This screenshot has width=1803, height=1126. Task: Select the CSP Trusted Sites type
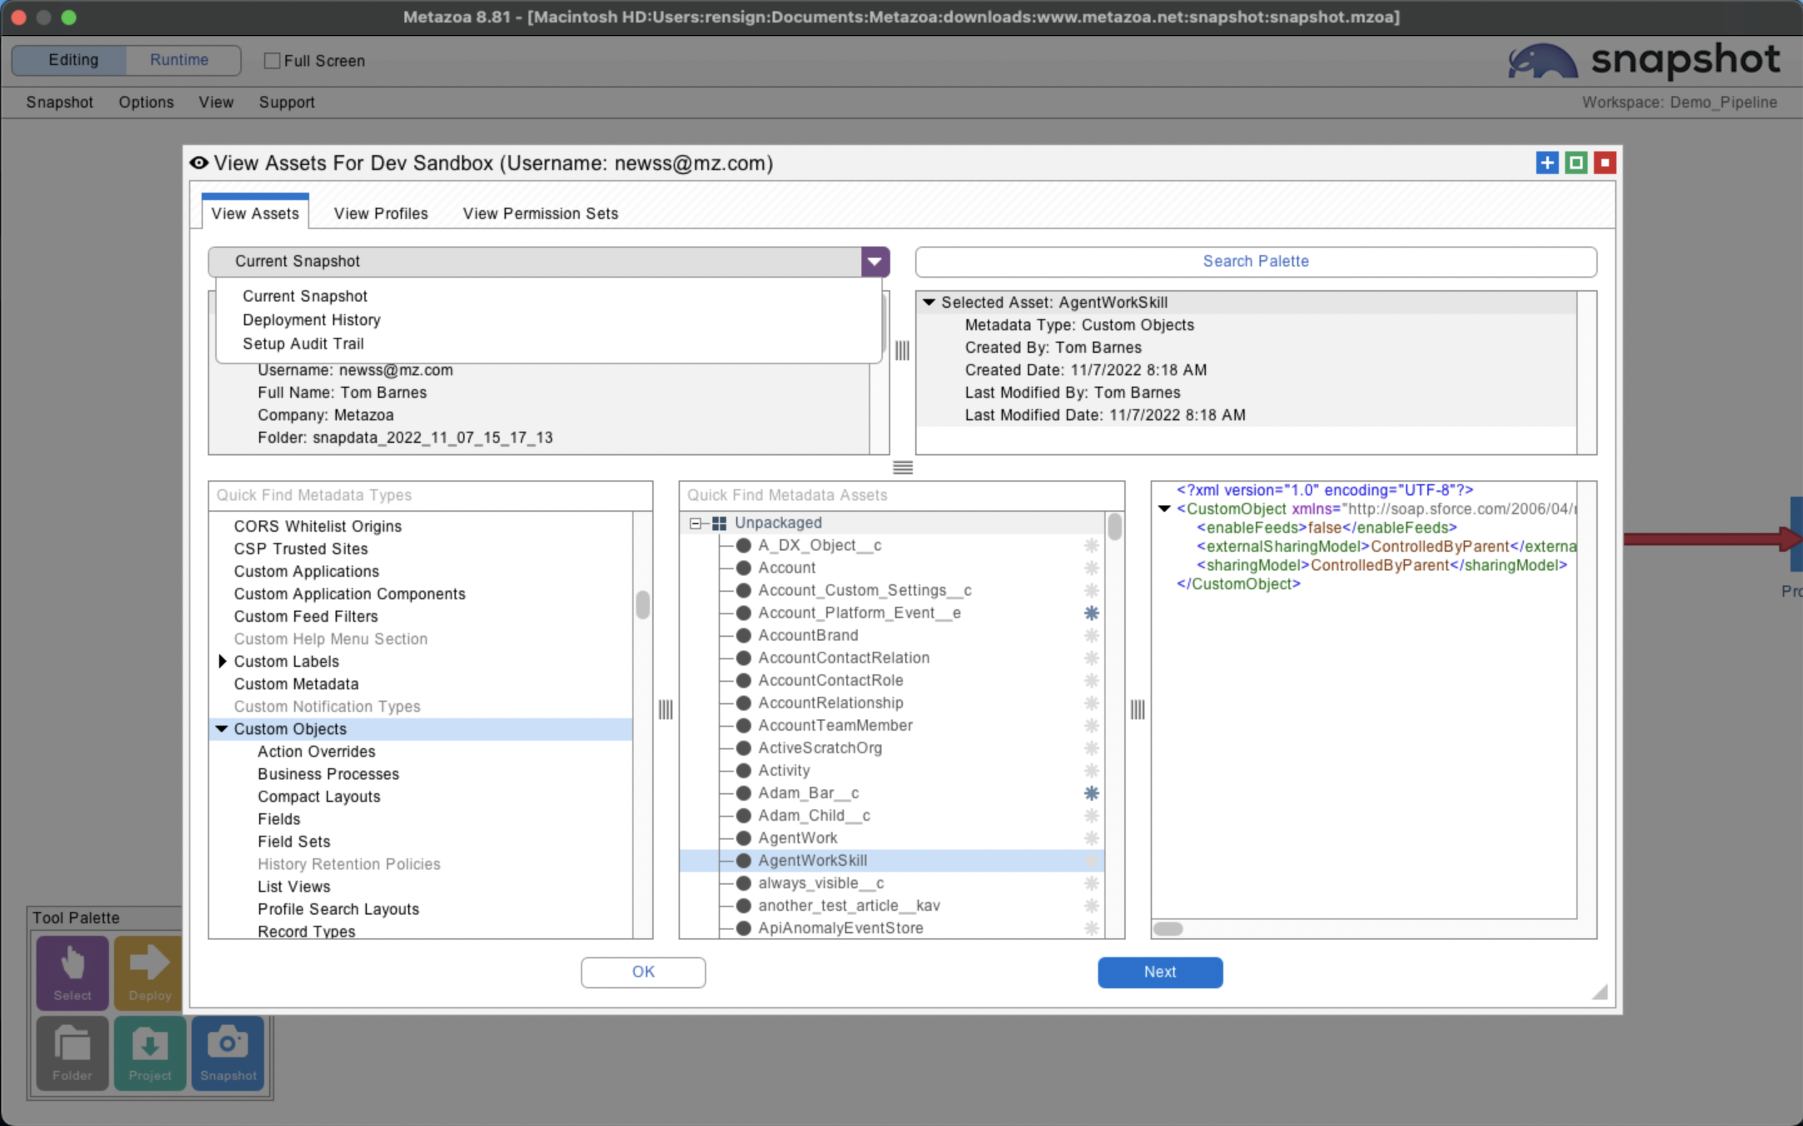point(300,549)
